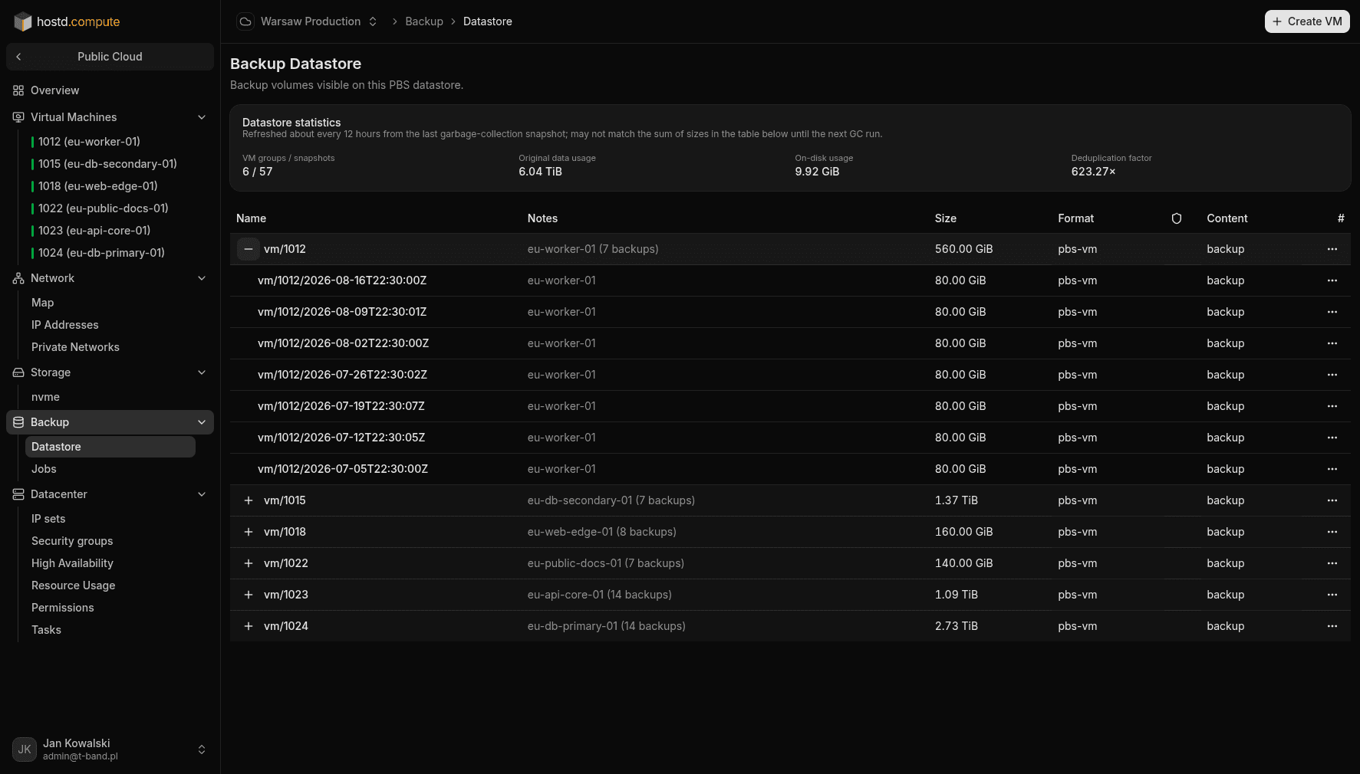Open actions menu for 2026-08-09 snapshot

coord(1332,312)
